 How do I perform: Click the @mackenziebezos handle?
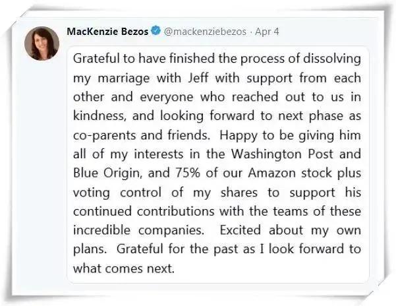(x=202, y=31)
